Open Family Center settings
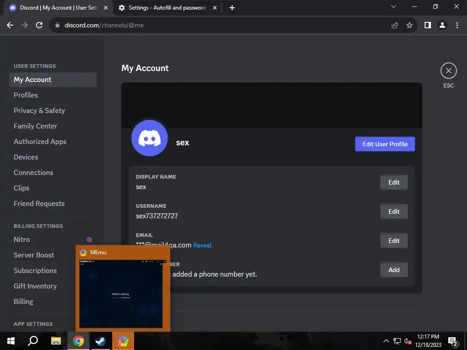This screenshot has height=350, width=467. 53,126
